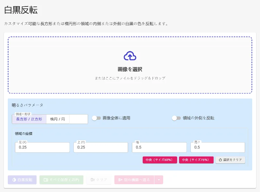Click the invert icon on 白黒反転 button
Image resolution: width=260 pixels, height=192 pixels.
click(x=14, y=180)
